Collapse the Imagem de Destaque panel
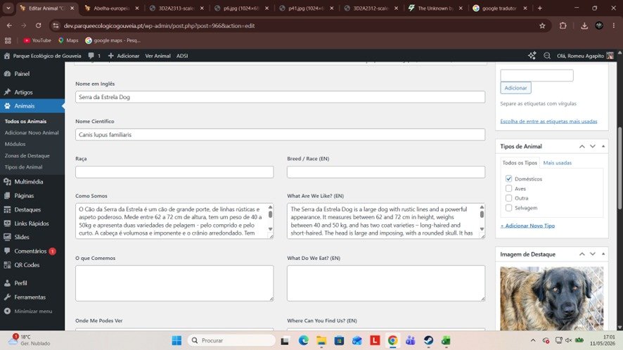Image resolution: width=623 pixels, height=350 pixels. pyautogui.click(x=603, y=254)
